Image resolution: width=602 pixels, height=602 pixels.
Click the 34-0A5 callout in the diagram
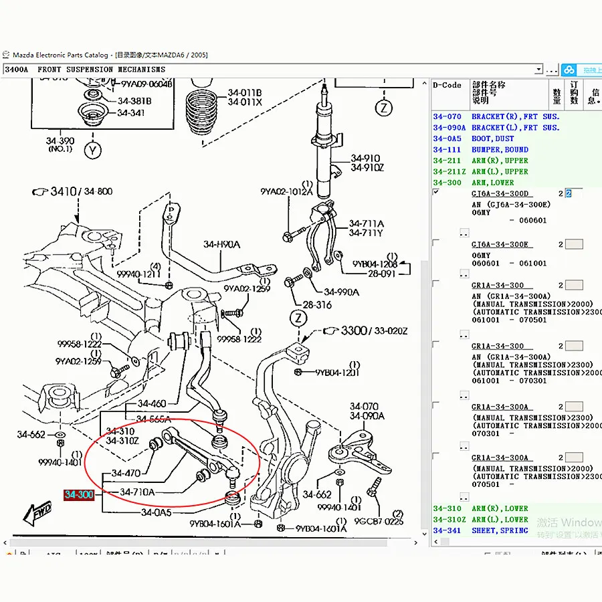click(157, 512)
